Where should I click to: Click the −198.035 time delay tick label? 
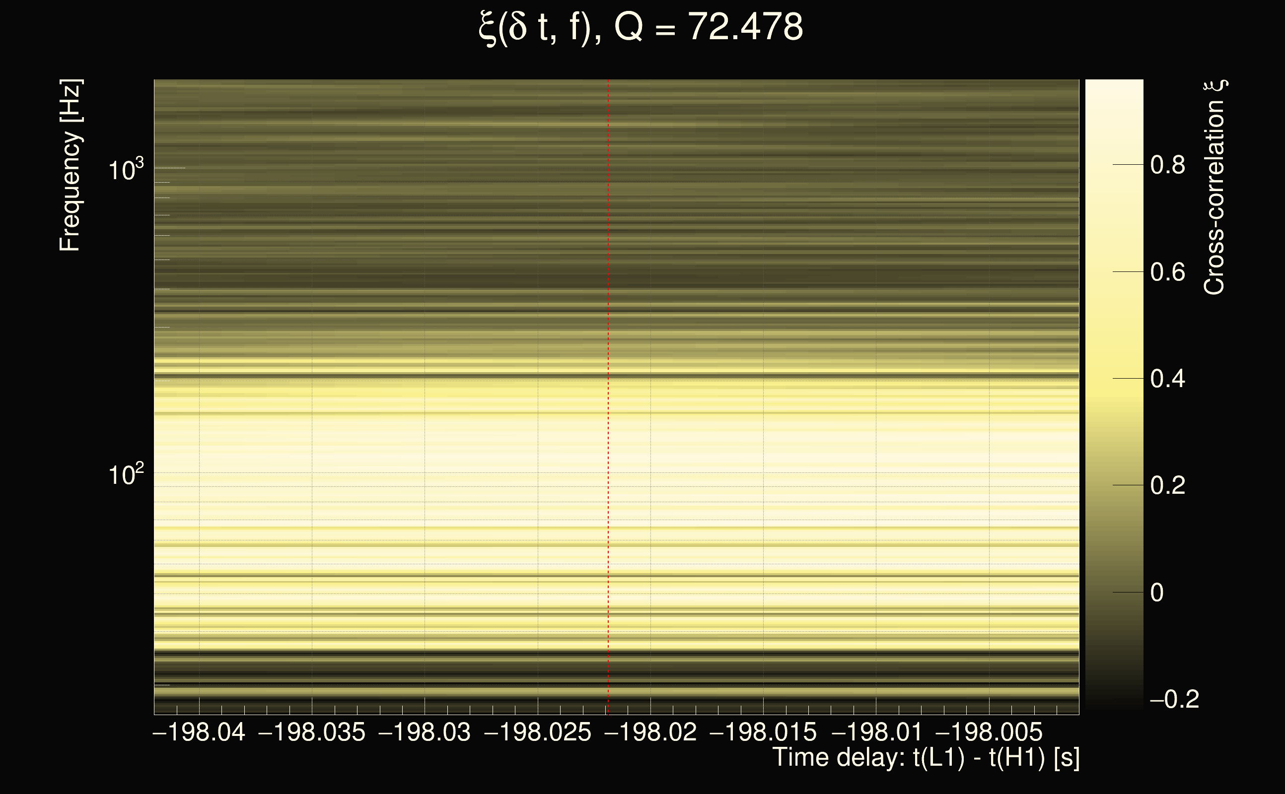[x=312, y=732]
